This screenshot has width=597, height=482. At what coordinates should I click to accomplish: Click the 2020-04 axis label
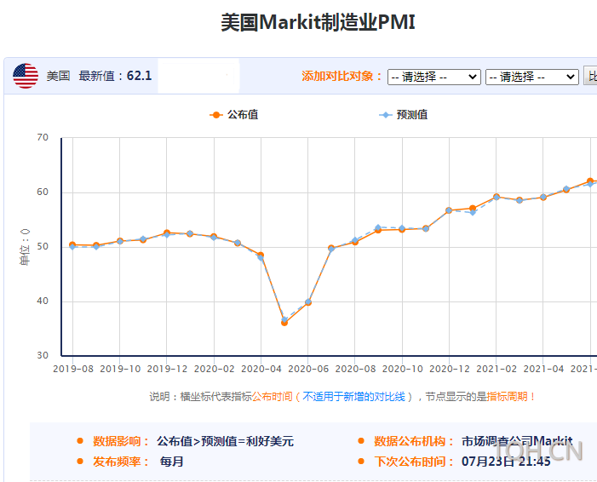tap(261, 369)
